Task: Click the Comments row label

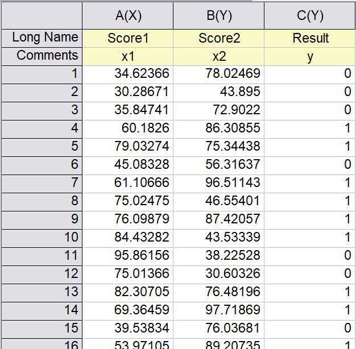Action: pos(42,56)
